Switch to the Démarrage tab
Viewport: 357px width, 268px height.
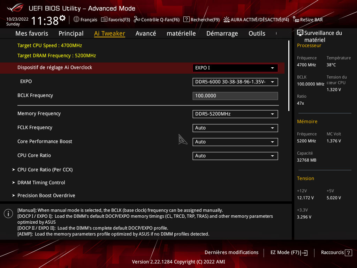[222, 33]
